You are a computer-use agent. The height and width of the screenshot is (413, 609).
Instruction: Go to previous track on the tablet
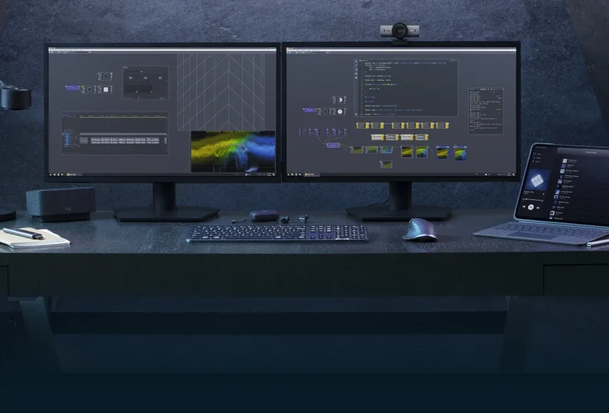click(x=524, y=207)
